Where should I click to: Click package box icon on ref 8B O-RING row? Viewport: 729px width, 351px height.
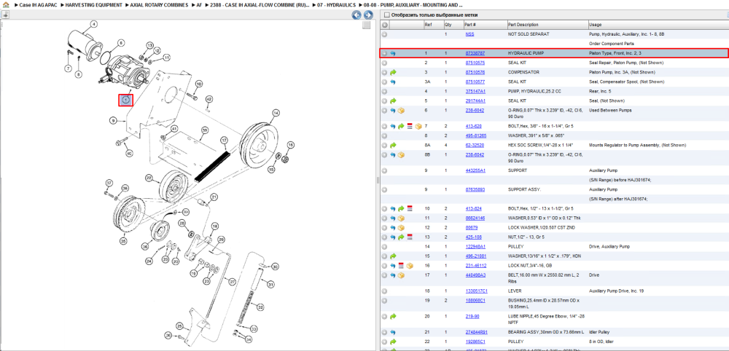tap(401, 154)
